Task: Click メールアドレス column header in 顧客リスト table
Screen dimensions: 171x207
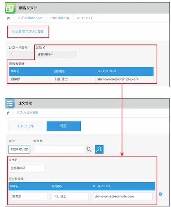Action: tap(107, 72)
